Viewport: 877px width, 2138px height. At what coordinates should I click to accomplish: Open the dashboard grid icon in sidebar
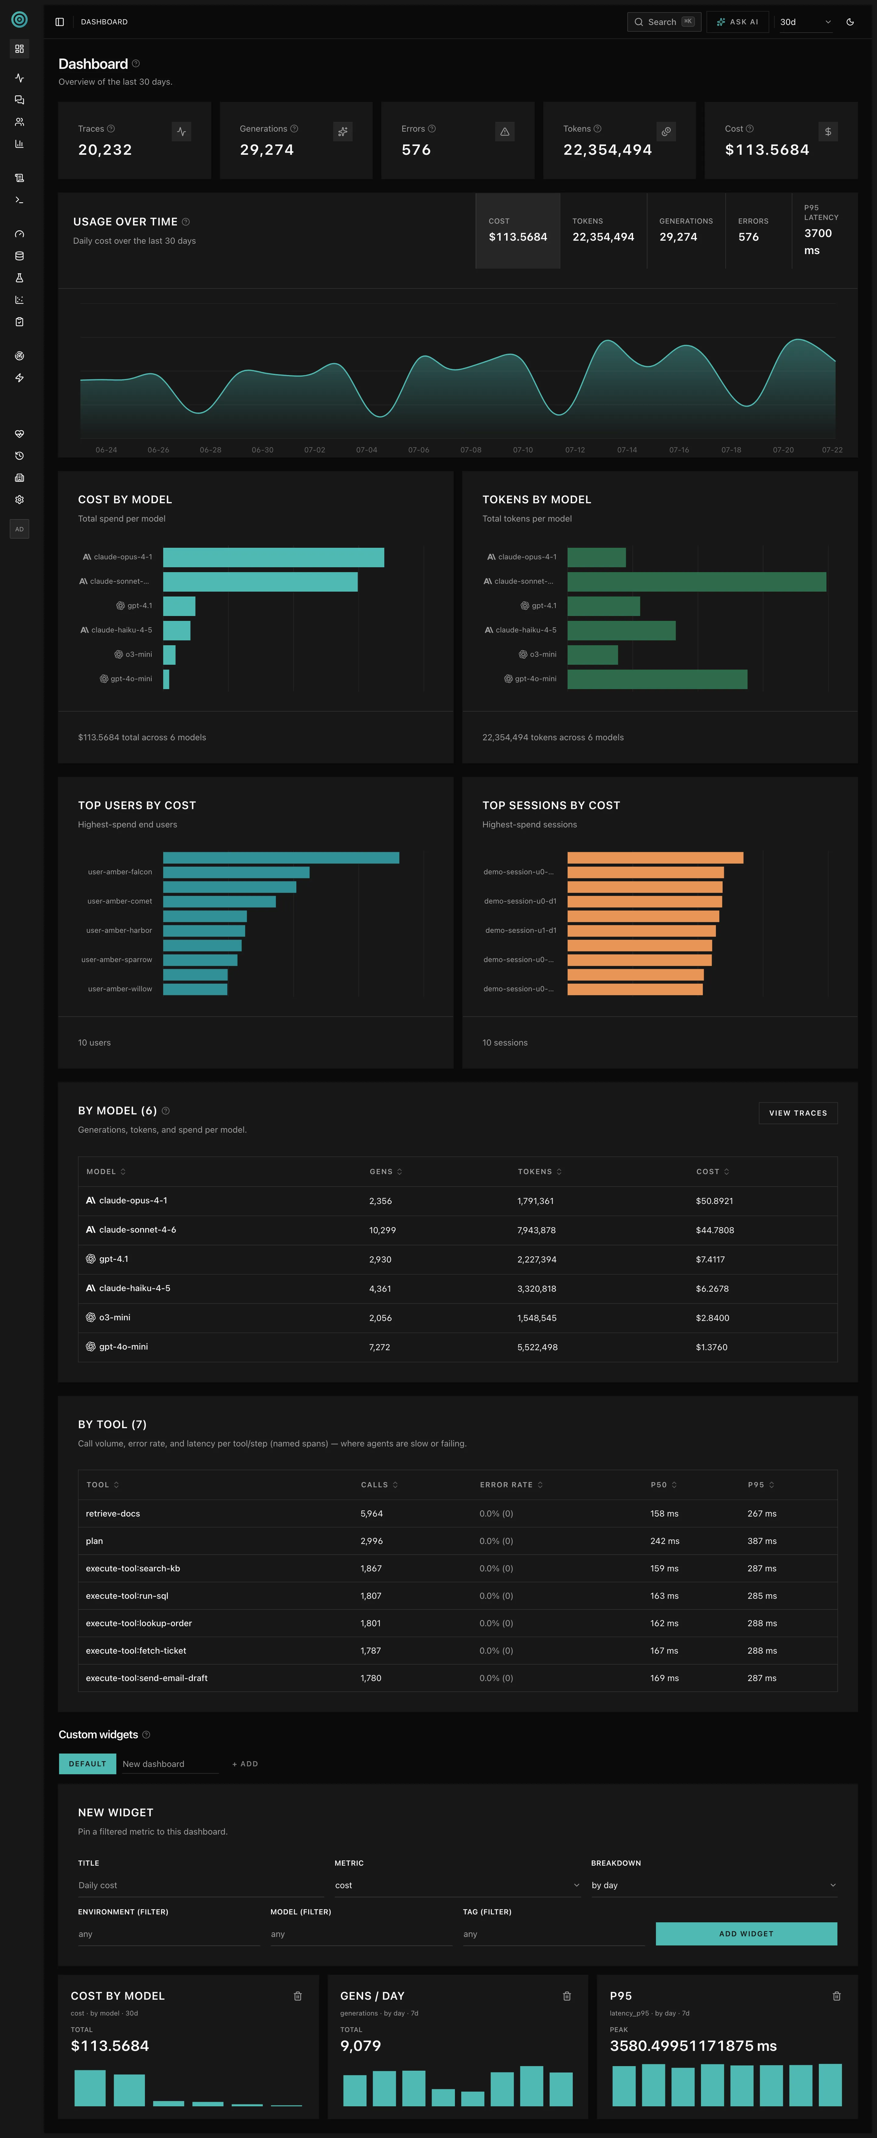[19, 49]
